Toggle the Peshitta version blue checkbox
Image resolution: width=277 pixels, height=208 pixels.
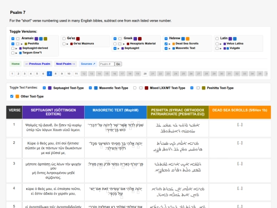pos(13,44)
